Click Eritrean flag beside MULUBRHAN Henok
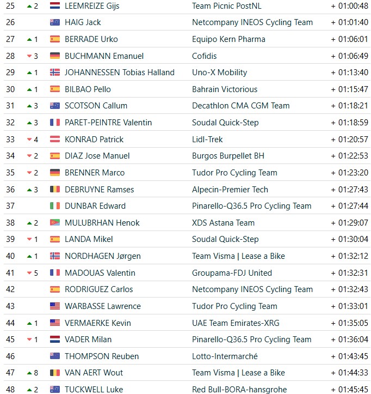The image size is (371, 394). 55,222
